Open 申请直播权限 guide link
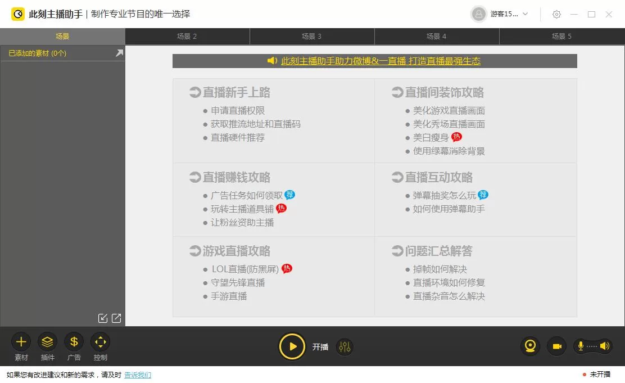The image size is (625, 383). tap(238, 110)
